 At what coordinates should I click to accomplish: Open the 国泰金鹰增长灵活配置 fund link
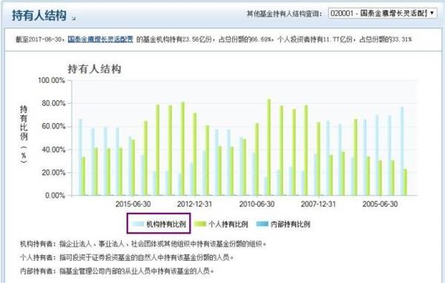[100, 39]
